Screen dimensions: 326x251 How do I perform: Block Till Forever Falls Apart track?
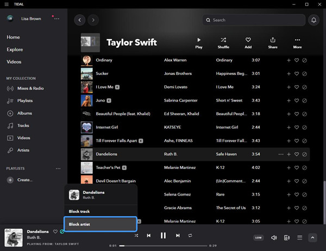pyautogui.click(x=304, y=141)
